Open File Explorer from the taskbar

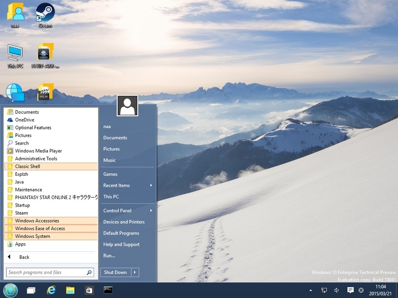click(x=70, y=291)
